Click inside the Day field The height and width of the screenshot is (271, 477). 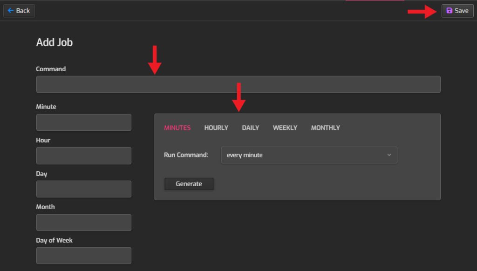pyautogui.click(x=83, y=189)
